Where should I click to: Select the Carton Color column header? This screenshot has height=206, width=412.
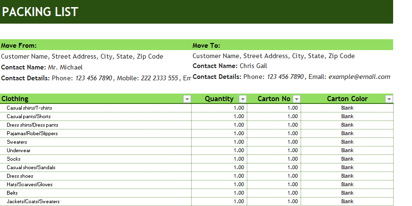click(347, 99)
